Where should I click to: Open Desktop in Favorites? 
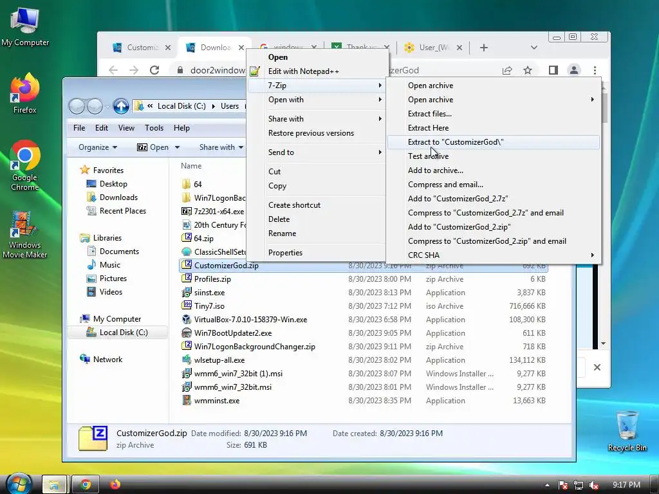(113, 183)
